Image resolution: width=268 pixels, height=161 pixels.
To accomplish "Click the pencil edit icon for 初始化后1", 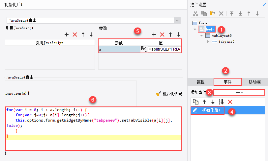I will [195, 110].
